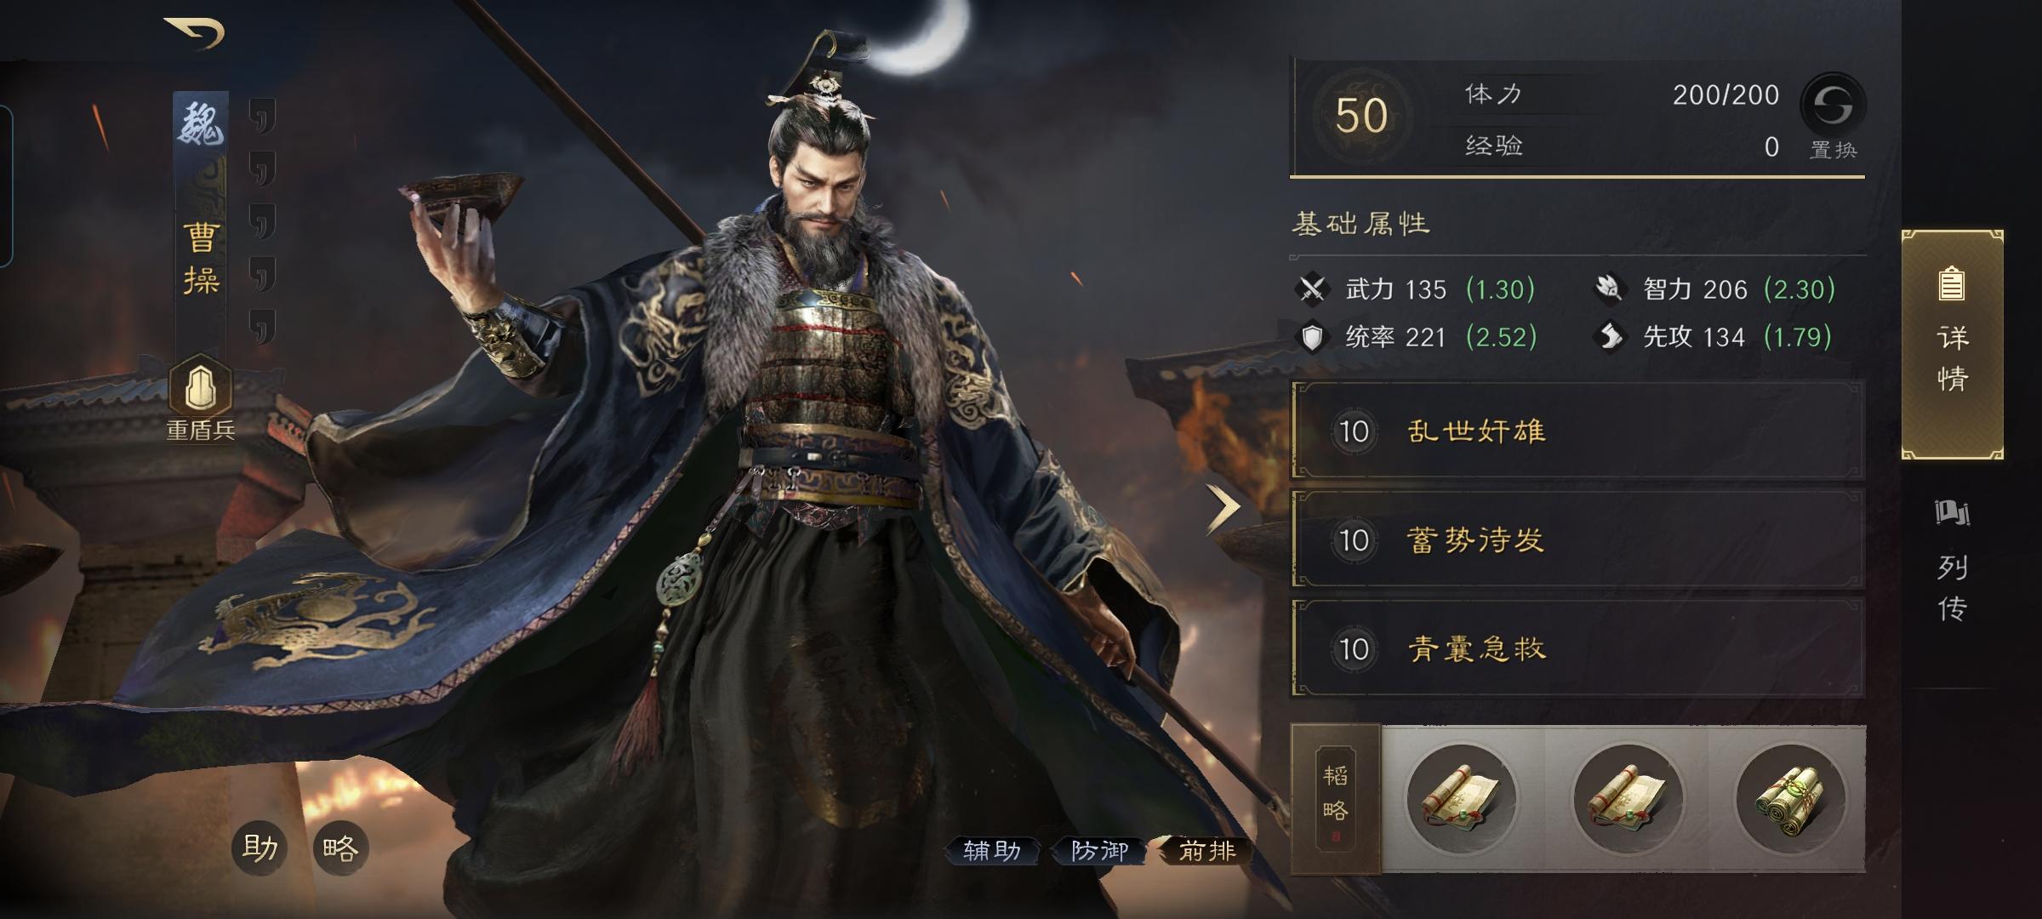Screen dimensions: 2042x919
Task: Click the 置换 swap icon
Action: (1833, 106)
